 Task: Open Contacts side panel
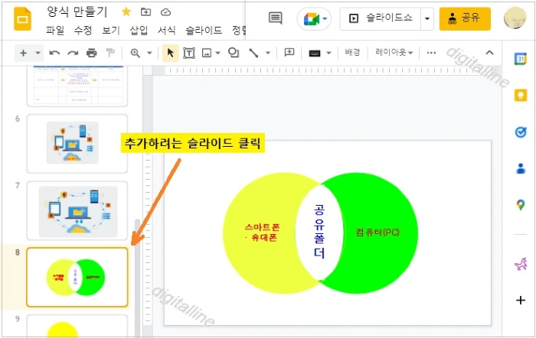pyautogui.click(x=521, y=168)
